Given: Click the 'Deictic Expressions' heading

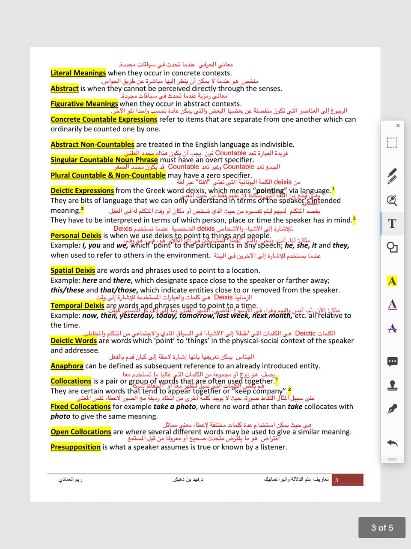Looking at the screenshot, I should tap(82, 190).
